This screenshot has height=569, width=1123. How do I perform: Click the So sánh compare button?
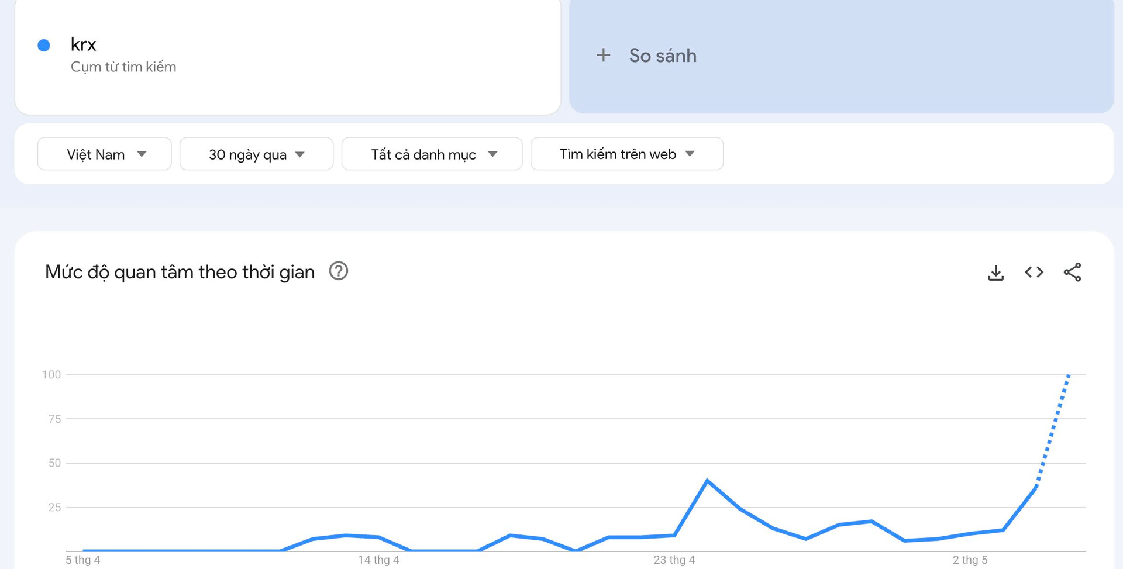tap(662, 56)
